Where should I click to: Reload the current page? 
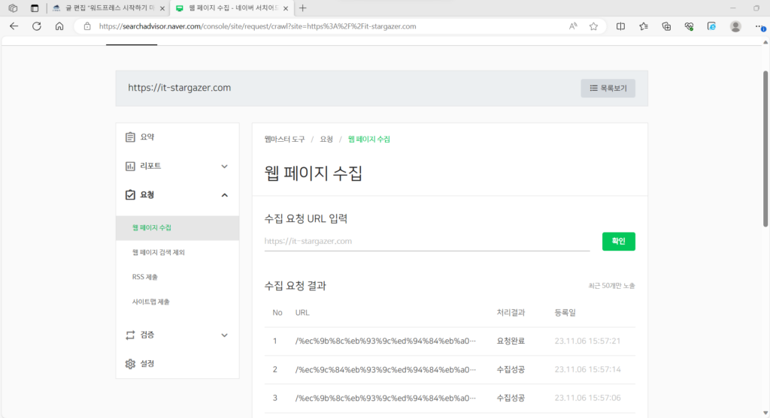[37, 26]
